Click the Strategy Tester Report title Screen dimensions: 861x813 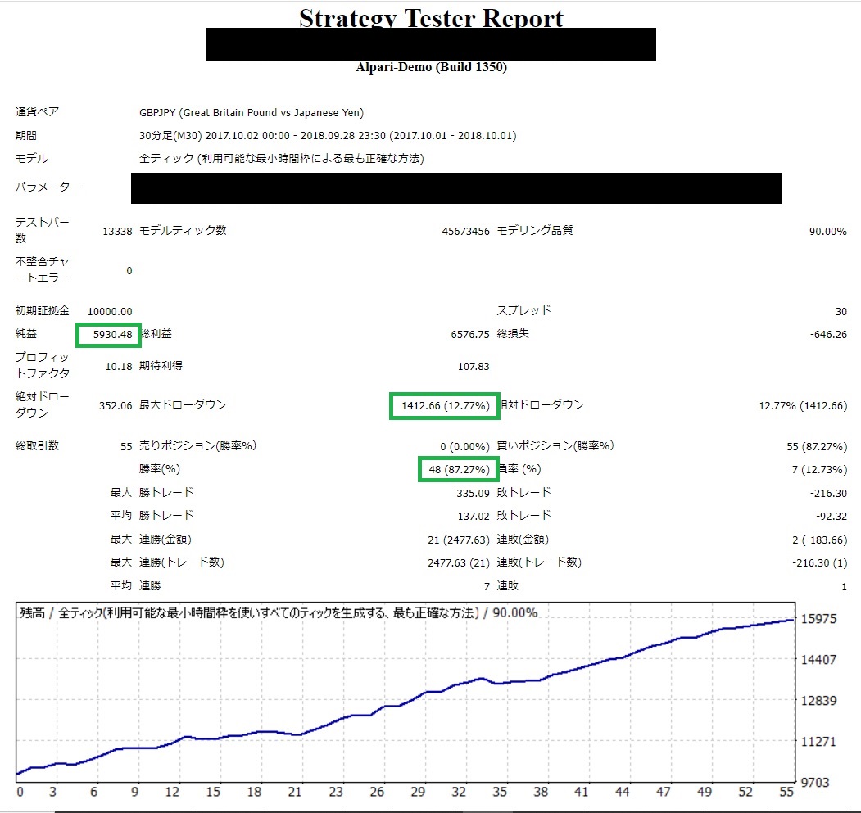click(x=431, y=17)
